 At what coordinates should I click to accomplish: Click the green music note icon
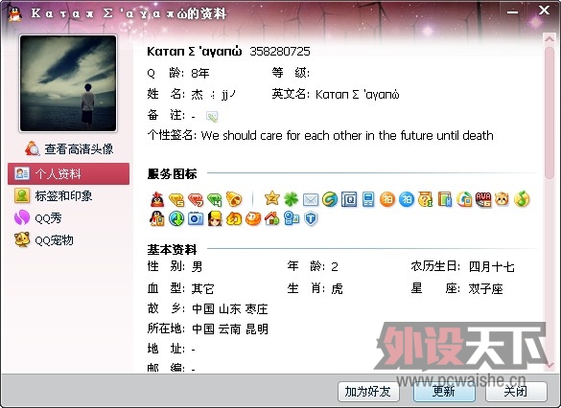522,199
